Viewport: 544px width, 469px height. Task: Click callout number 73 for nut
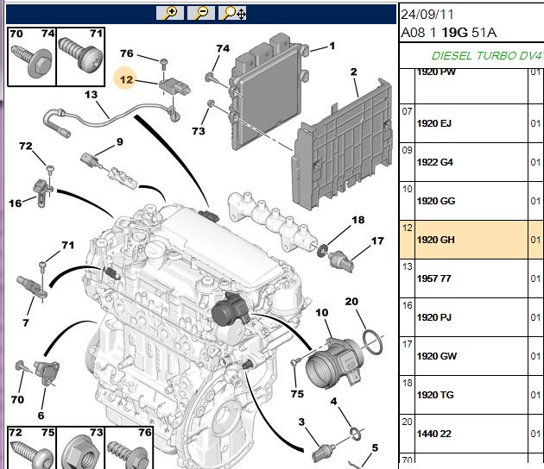click(199, 131)
